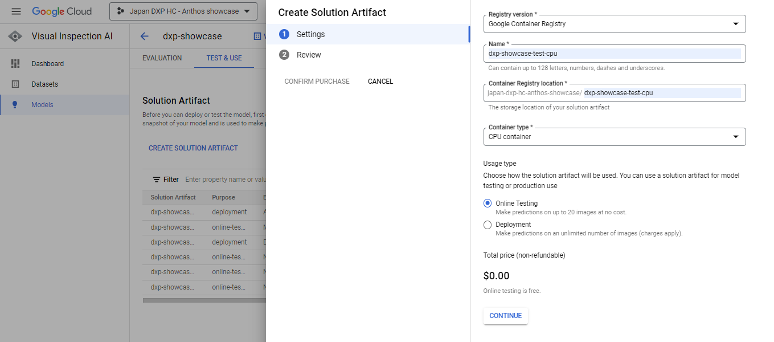Select step 1 Settings in the wizard
Screen dimensions: 774x342
coord(368,34)
